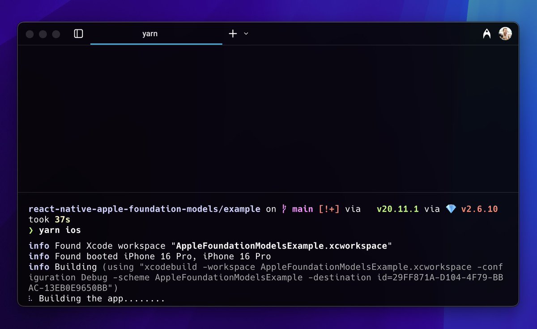Click the minimize window dot
Image resolution: width=537 pixels, height=329 pixels.
pyautogui.click(x=43, y=34)
